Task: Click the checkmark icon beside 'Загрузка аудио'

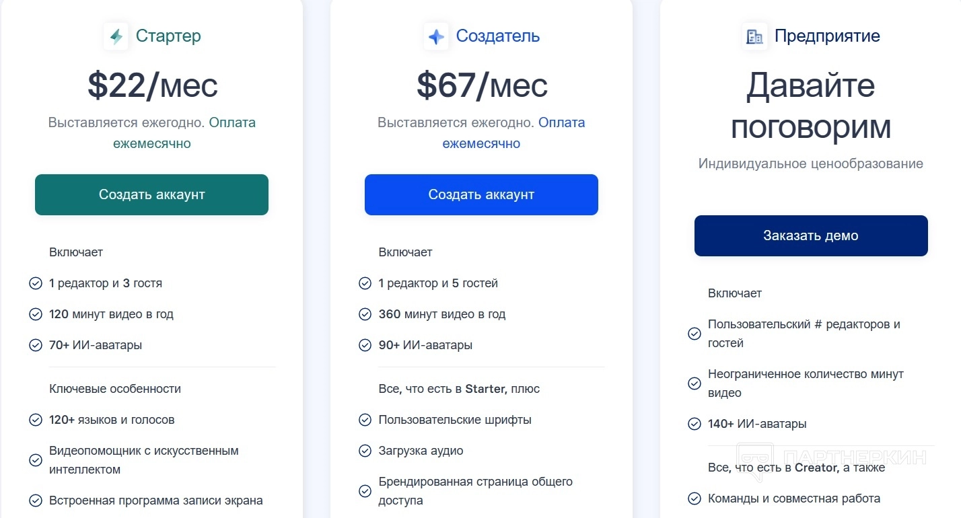Action: [365, 451]
